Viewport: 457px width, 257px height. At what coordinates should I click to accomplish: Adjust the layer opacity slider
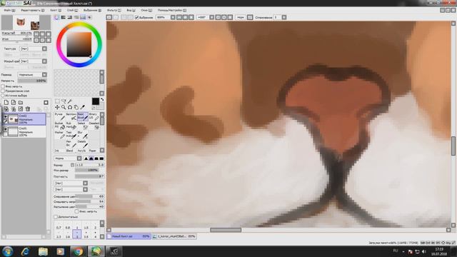tap(32, 81)
